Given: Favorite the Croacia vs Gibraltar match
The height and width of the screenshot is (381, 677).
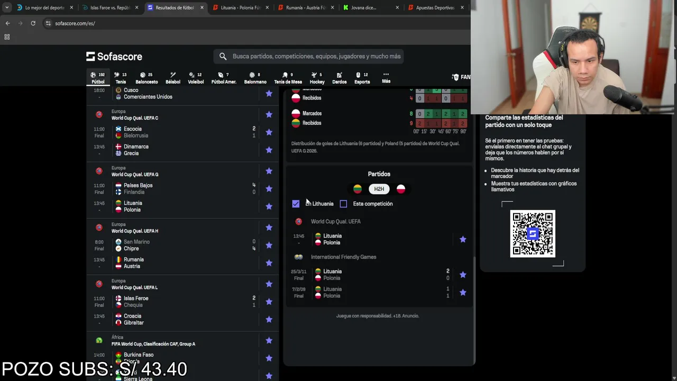Looking at the screenshot, I should coord(269,319).
